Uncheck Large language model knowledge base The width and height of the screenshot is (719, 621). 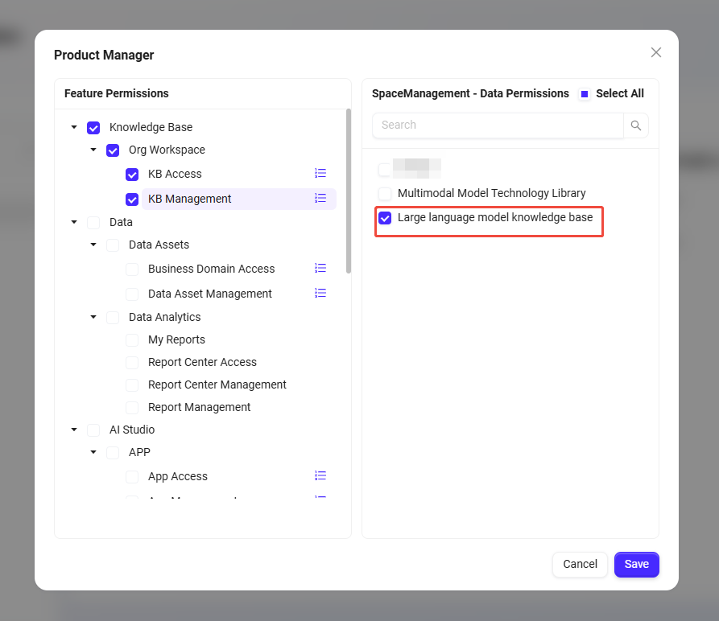tap(385, 218)
